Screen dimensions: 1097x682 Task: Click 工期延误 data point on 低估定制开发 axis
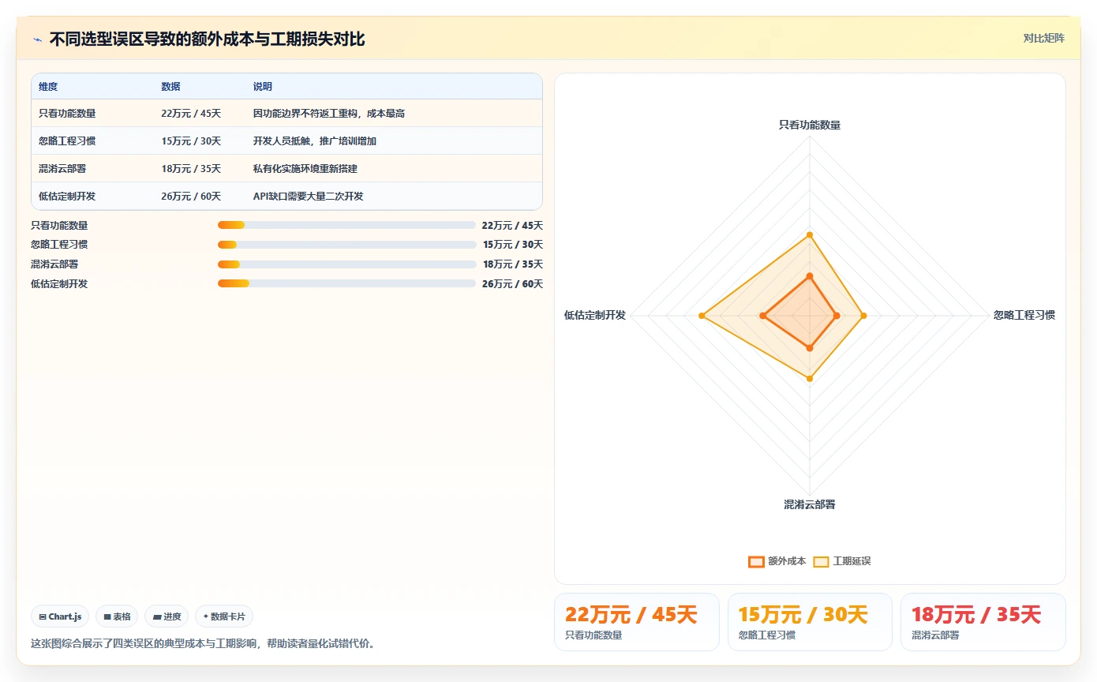tap(702, 316)
